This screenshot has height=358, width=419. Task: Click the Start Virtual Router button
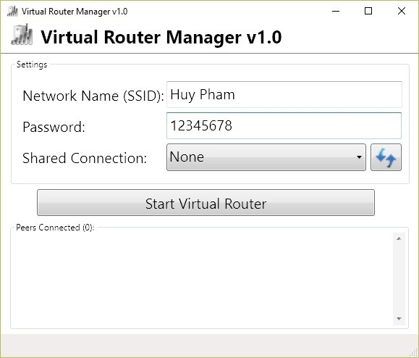point(206,203)
